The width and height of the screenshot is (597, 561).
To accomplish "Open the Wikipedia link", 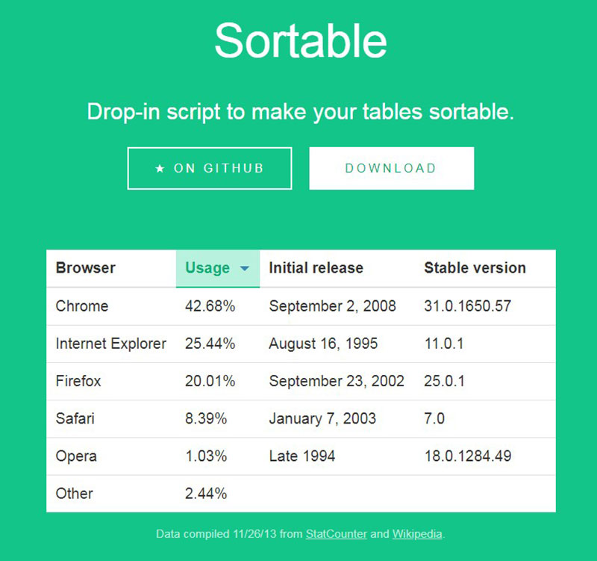I will click(x=416, y=535).
